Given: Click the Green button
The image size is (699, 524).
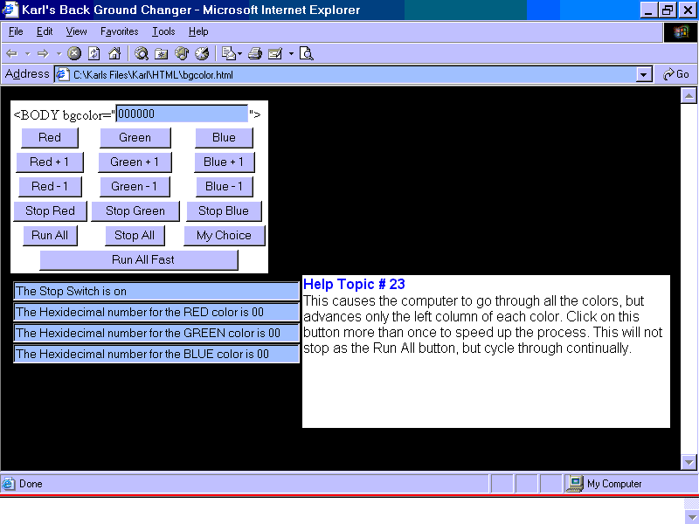Looking at the screenshot, I should coord(135,138).
